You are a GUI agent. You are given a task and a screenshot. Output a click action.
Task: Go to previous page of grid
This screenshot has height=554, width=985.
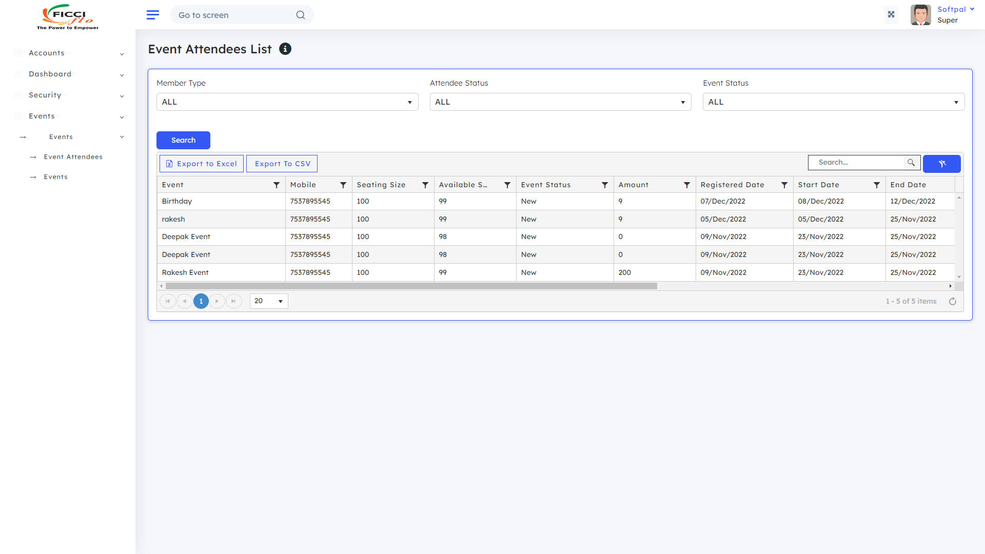click(x=185, y=301)
